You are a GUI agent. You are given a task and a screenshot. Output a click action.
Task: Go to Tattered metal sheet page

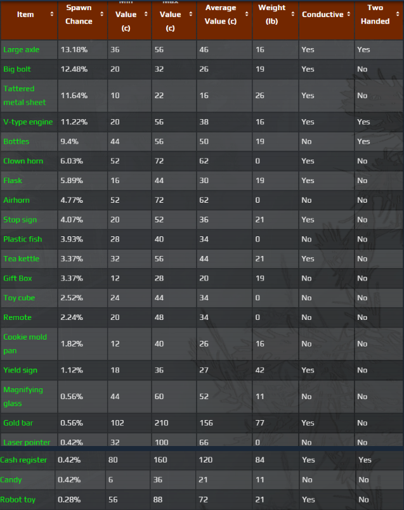point(24,96)
